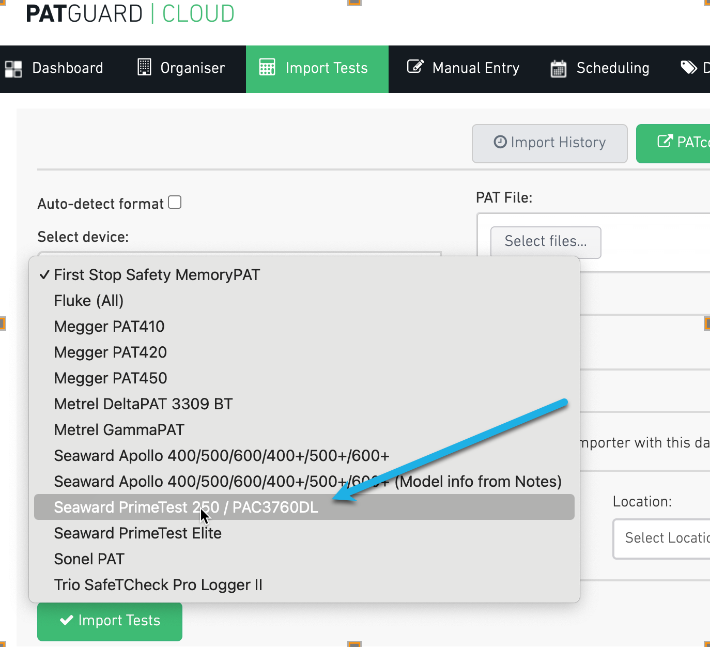Viewport: 710px width, 647px height.
Task: Click the 'Auto-detect format' label text
Action: (101, 204)
